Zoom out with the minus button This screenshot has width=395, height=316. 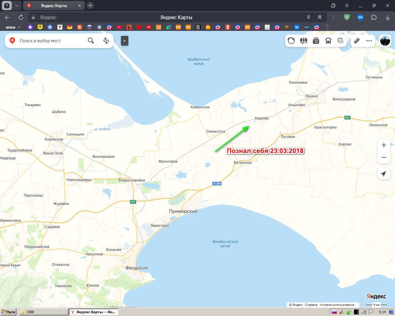pyautogui.click(x=384, y=157)
